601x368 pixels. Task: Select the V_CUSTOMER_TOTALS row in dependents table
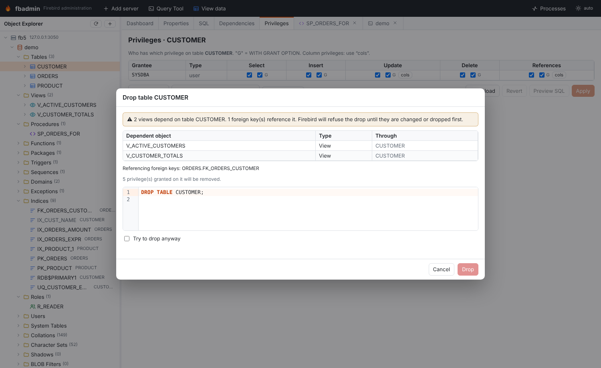coord(300,156)
